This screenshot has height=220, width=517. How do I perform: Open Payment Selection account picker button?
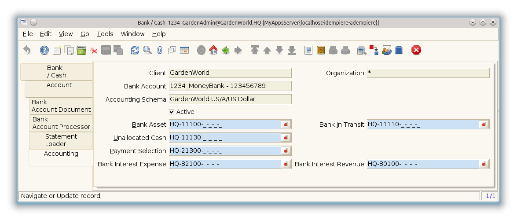tap(286, 151)
